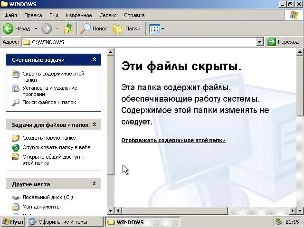The image size is (304, 228).
Task: Click the Скрыть содержимое task icon
Action: pyautogui.click(x=16, y=74)
